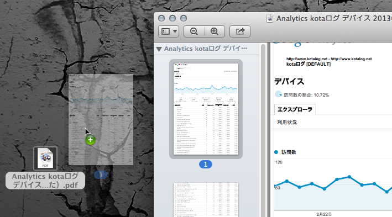Click the document proxy icon in title bar

pos(269,18)
